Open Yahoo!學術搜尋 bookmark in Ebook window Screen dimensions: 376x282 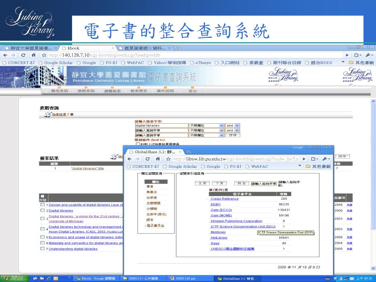(167, 62)
